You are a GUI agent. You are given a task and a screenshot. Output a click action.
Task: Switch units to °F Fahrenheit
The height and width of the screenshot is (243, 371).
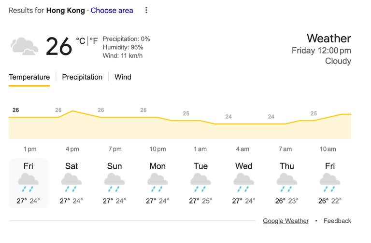[x=94, y=41]
